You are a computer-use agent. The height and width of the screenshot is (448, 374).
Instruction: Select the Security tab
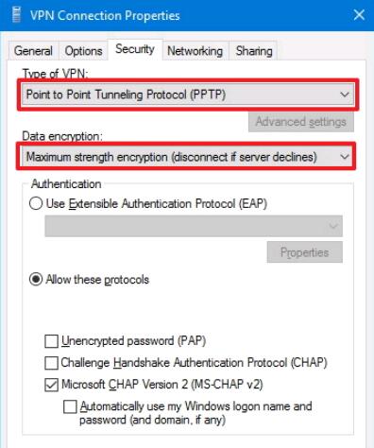click(x=135, y=49)
